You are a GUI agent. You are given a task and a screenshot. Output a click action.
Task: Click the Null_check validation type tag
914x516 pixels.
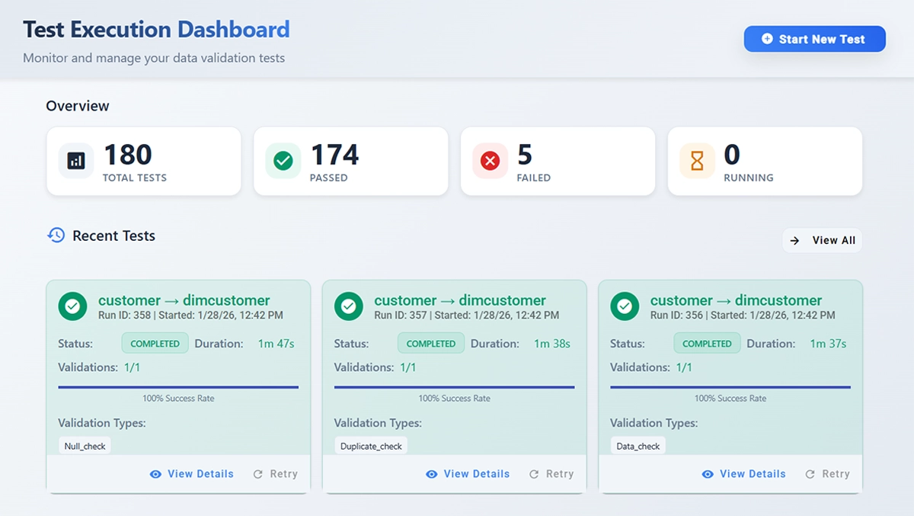[84, 445]
